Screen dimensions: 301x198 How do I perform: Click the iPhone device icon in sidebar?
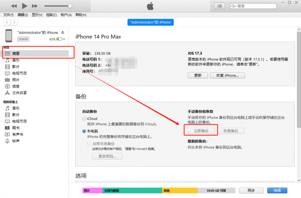tap(9, 36)
